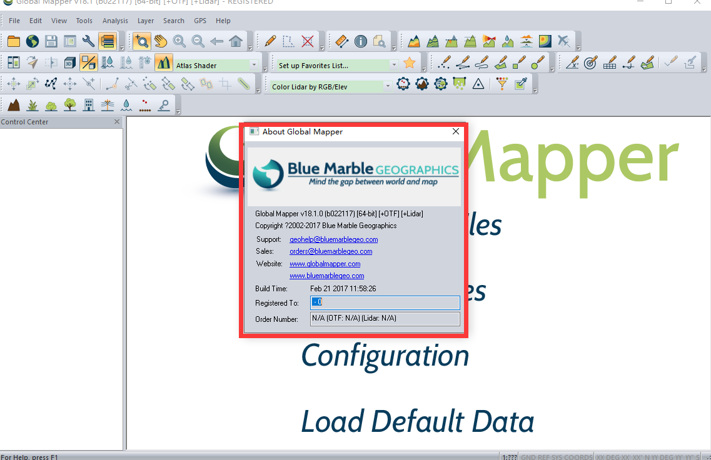Open the Configuration wrench icon
This screenshot has height=460, width=711.
(89, 41)
